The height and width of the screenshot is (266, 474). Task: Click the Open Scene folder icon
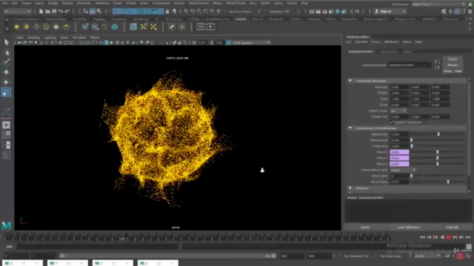click(x=47, y=12)
